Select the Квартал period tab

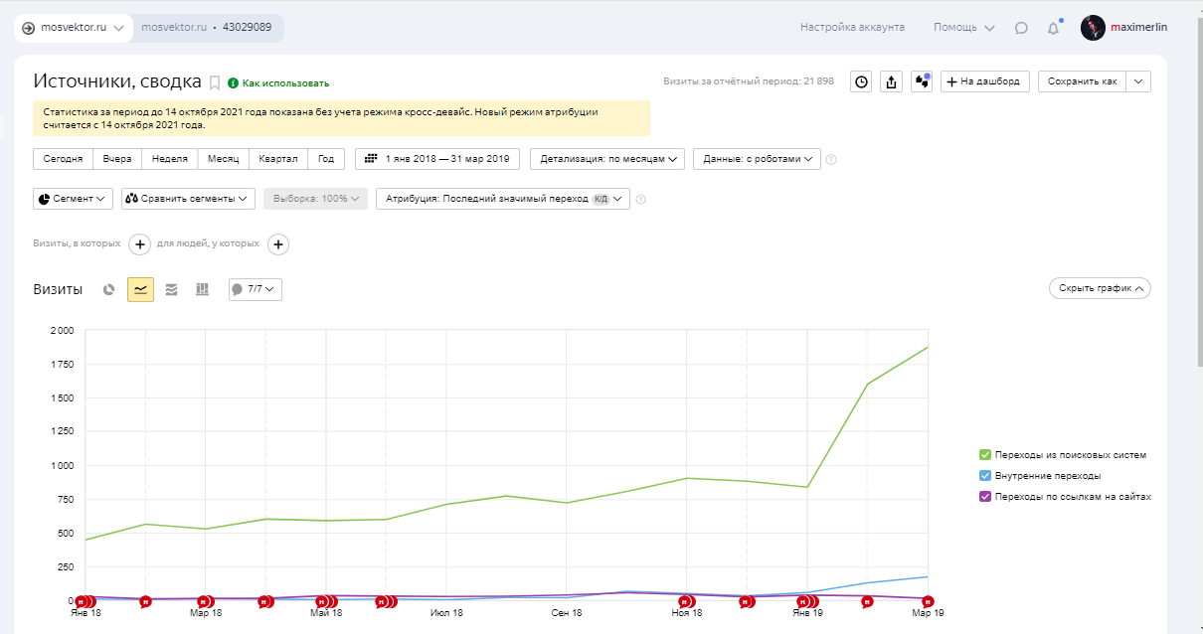(x=277, y=159)
